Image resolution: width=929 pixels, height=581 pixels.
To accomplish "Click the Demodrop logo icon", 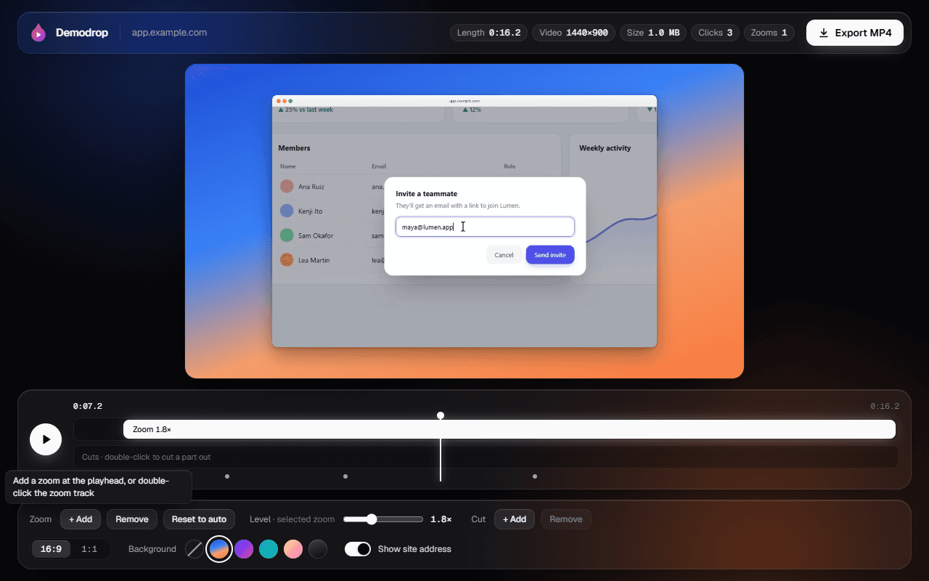I will tap(38, 33).
